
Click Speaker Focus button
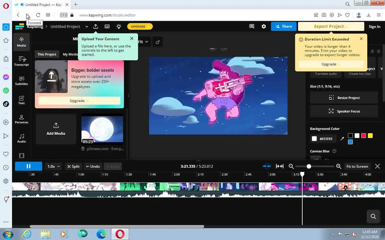[344, 111]
